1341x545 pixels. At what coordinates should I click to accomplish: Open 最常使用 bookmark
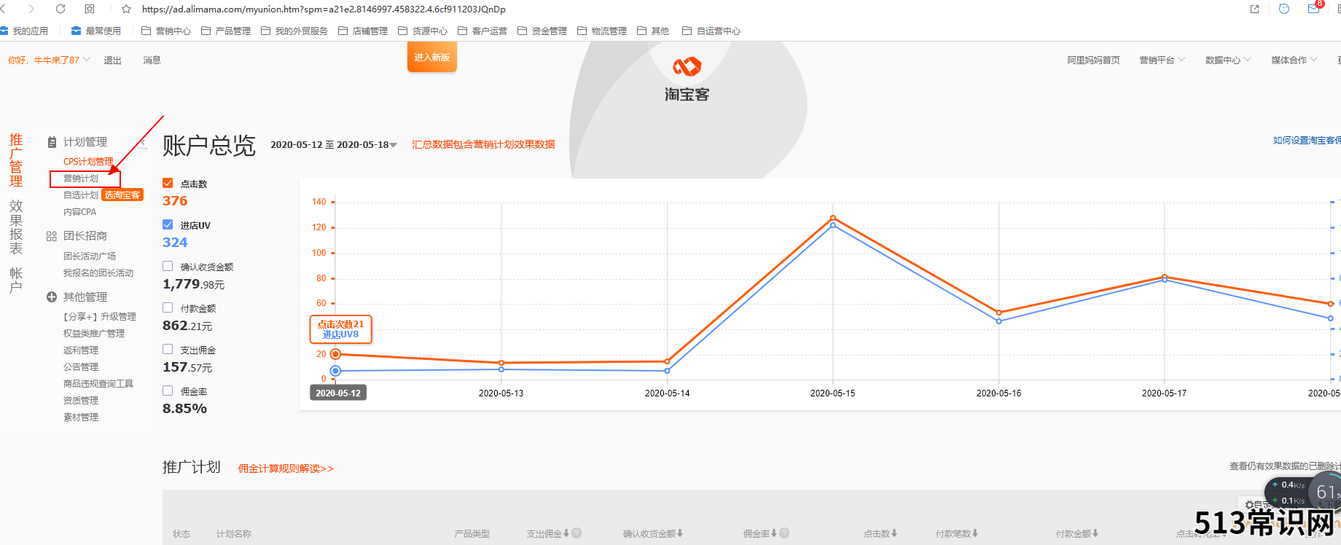(x=96, y=31)
